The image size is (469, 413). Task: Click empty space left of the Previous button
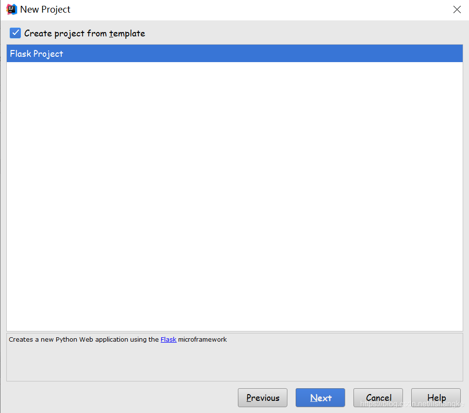pyautogui.click(x=121, y=398)
